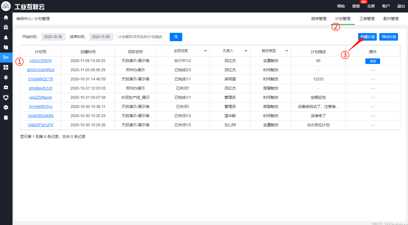Switch to the 报修管理 tab
The image size is (408, 225).
(x=319, y=19)
